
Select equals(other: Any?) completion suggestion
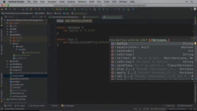(x=152, y=47)
